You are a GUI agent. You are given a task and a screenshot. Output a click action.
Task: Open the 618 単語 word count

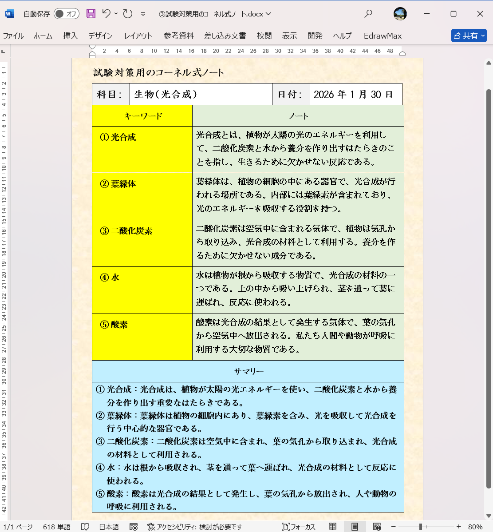pyautogui.click(x=56, y=526)
